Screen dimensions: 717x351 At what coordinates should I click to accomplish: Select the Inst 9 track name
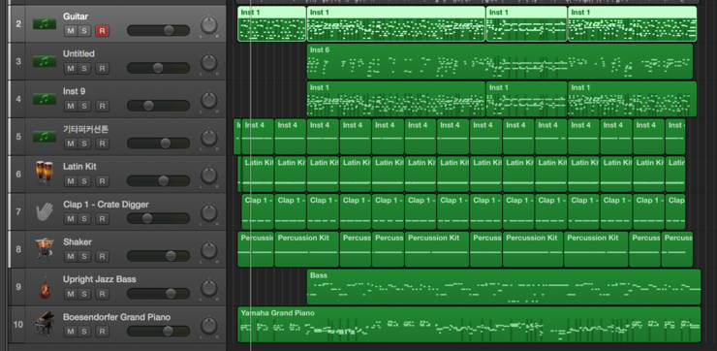tap(74, 91)
